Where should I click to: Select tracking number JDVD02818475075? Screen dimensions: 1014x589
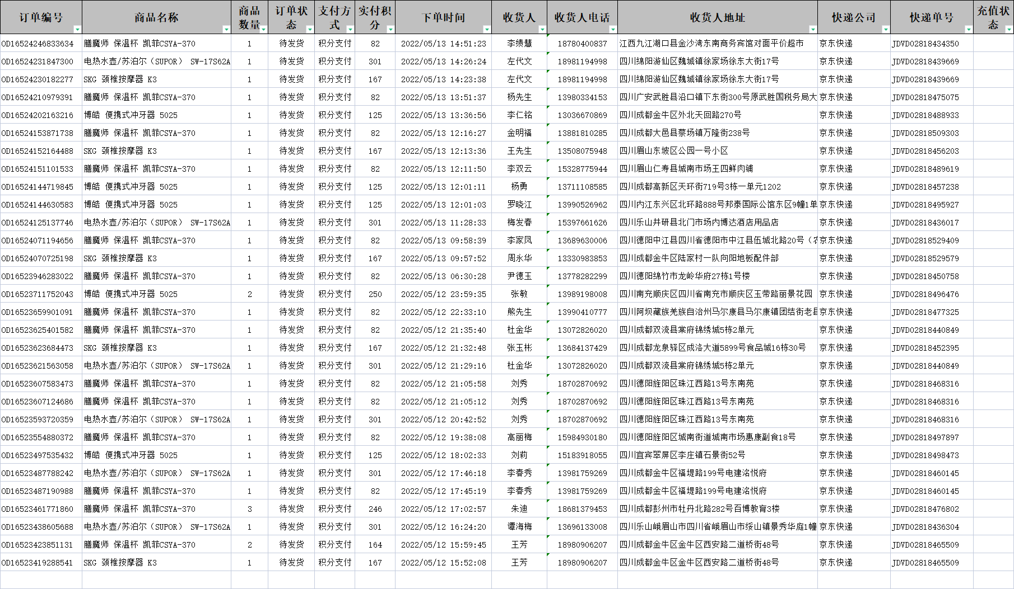(x=932, y=97)
